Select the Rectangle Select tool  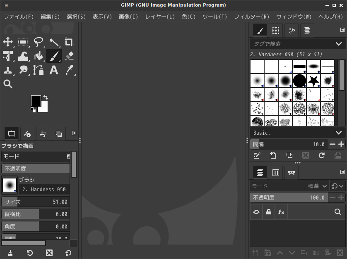[23, 42]
